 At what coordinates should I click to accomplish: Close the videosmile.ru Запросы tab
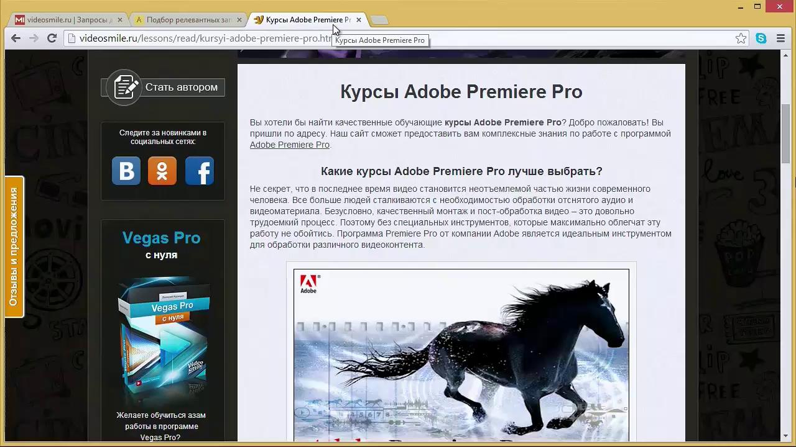(120, 20)
